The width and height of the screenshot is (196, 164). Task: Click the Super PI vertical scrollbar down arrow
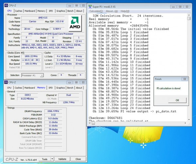(x=189, y=119)
